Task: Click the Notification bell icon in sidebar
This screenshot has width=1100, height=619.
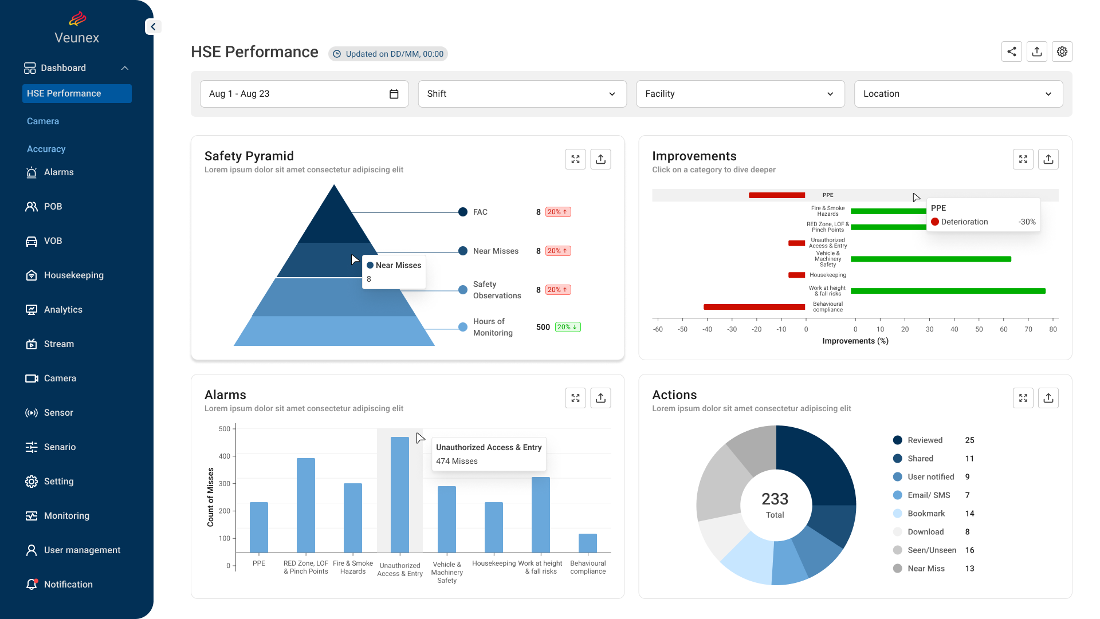Action: (32, 585)
